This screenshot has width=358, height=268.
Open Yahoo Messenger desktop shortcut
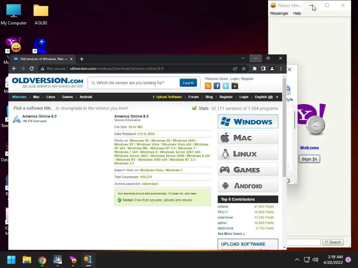[13, 45]
